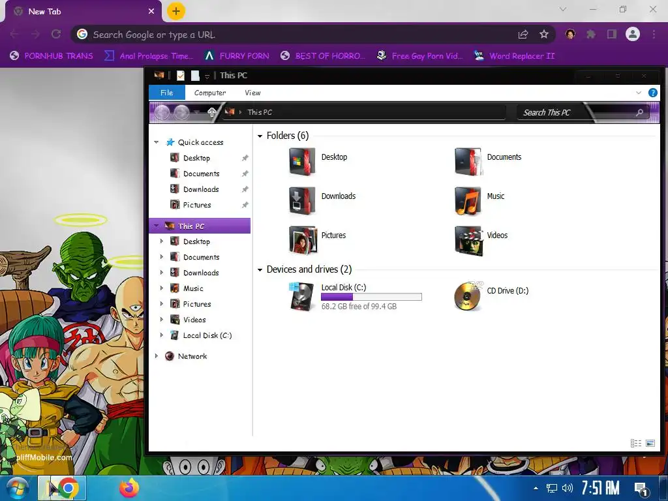
Task: Open the BEST OF HORRO... bookmark
Action: pyautogui.click(x=323, y=56)
